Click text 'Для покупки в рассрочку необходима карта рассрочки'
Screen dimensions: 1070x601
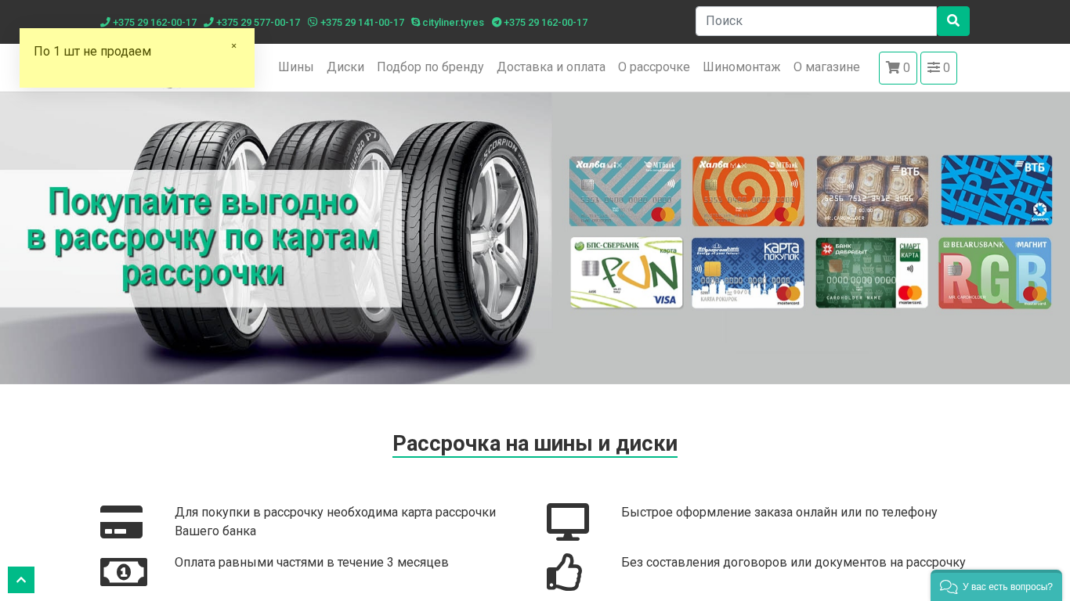(x=335, y=513)
